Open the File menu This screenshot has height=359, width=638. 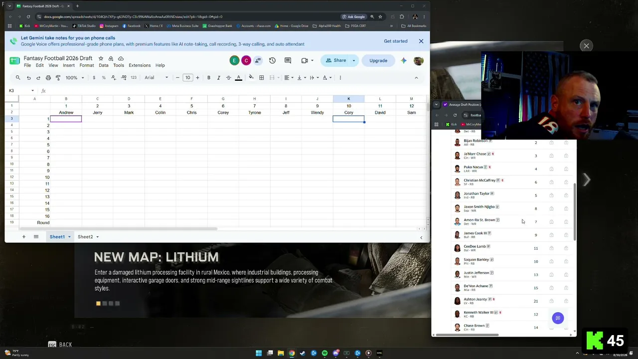[27, 65]
